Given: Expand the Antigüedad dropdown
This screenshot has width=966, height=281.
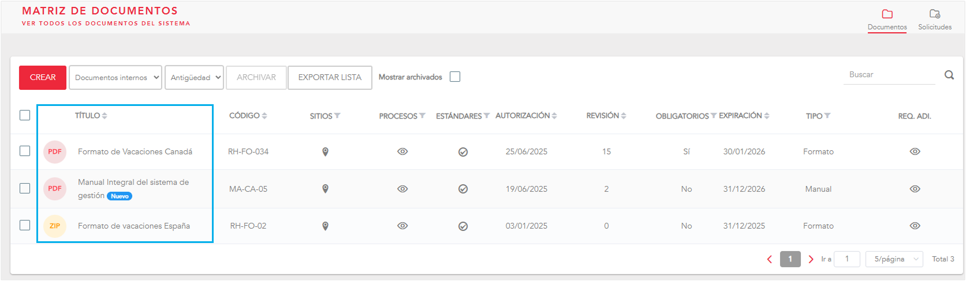Looking at the screenshot, I should pos(194,78).
